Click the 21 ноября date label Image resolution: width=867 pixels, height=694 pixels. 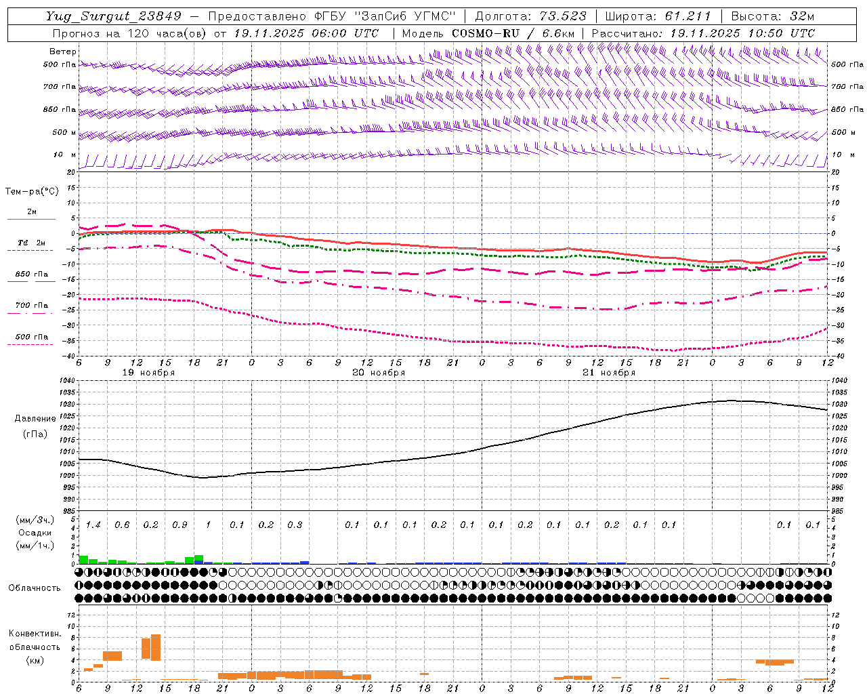coord(609,373)
